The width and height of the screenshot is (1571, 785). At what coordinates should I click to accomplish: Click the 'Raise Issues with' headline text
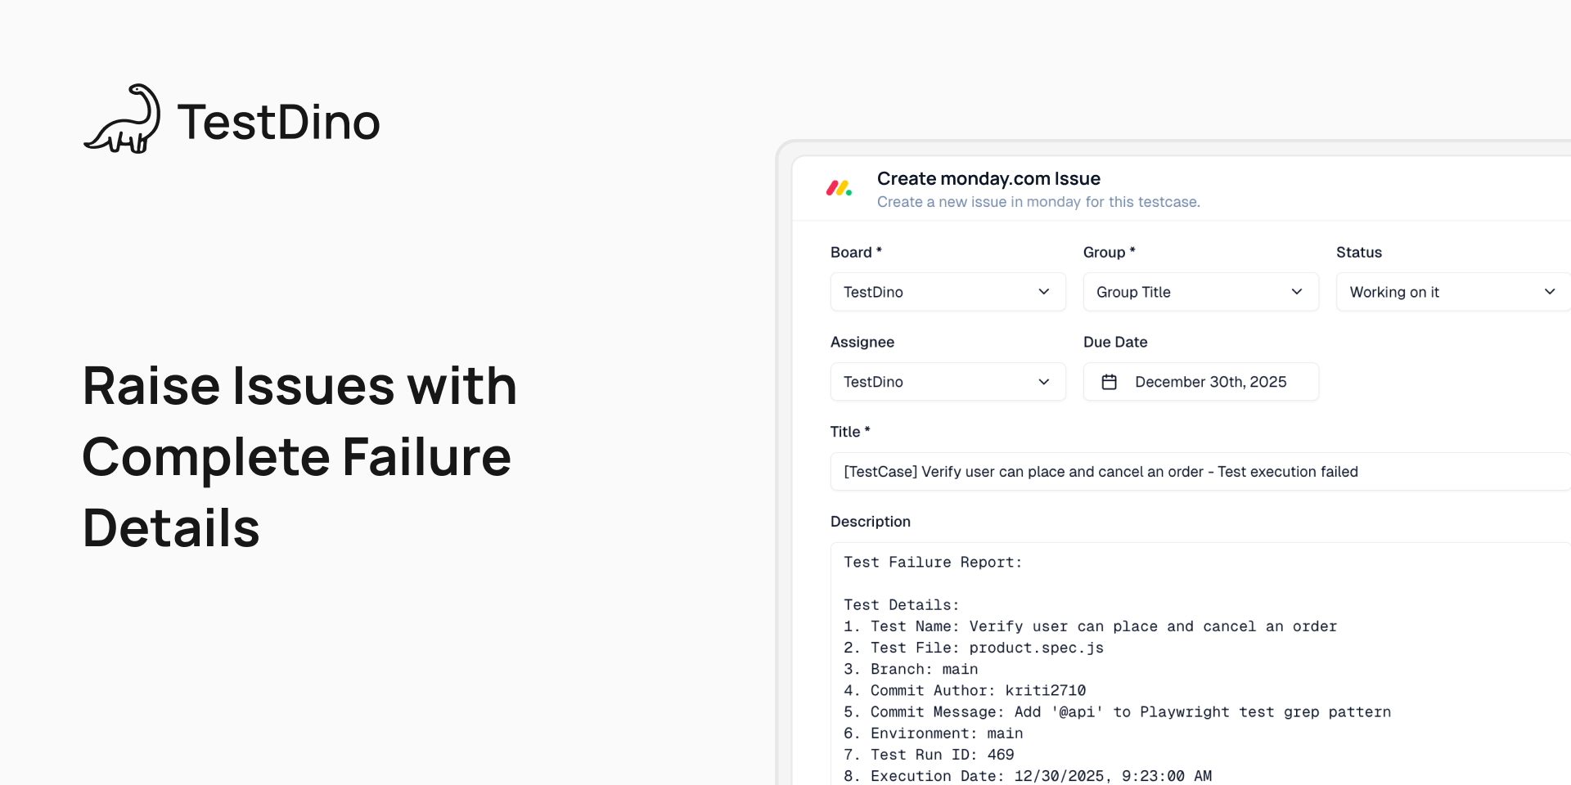click(299, 386)
